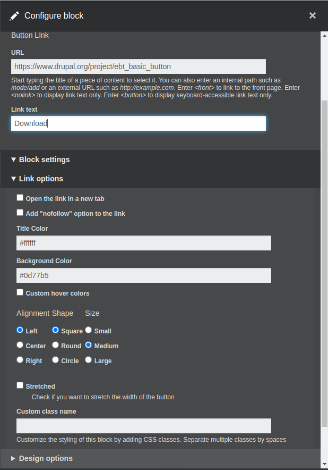Select the Small size option

point(88,330)
